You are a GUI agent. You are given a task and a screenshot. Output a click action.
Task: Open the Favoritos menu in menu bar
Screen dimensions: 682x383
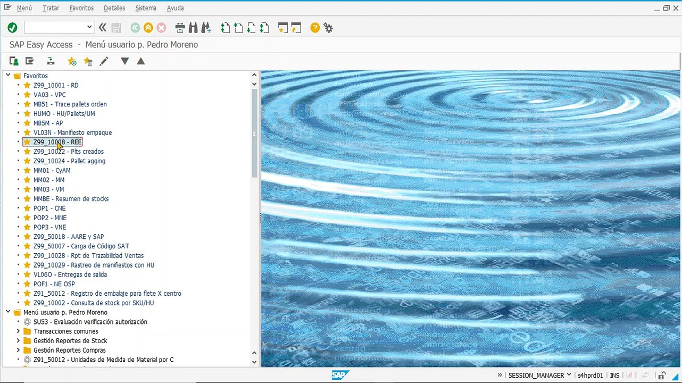tap(81, 8)
